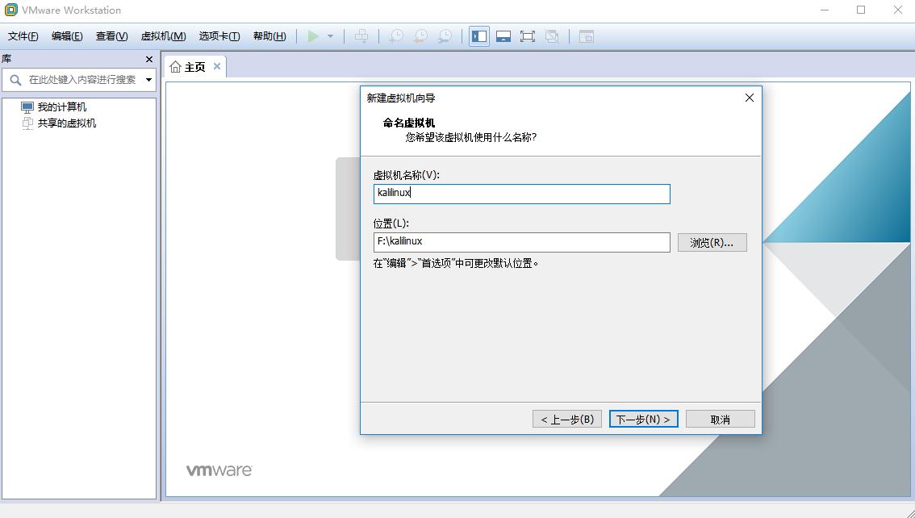Edit the virtual machine name field
Screen dimensions: 915x518
(x=521, y=194)
